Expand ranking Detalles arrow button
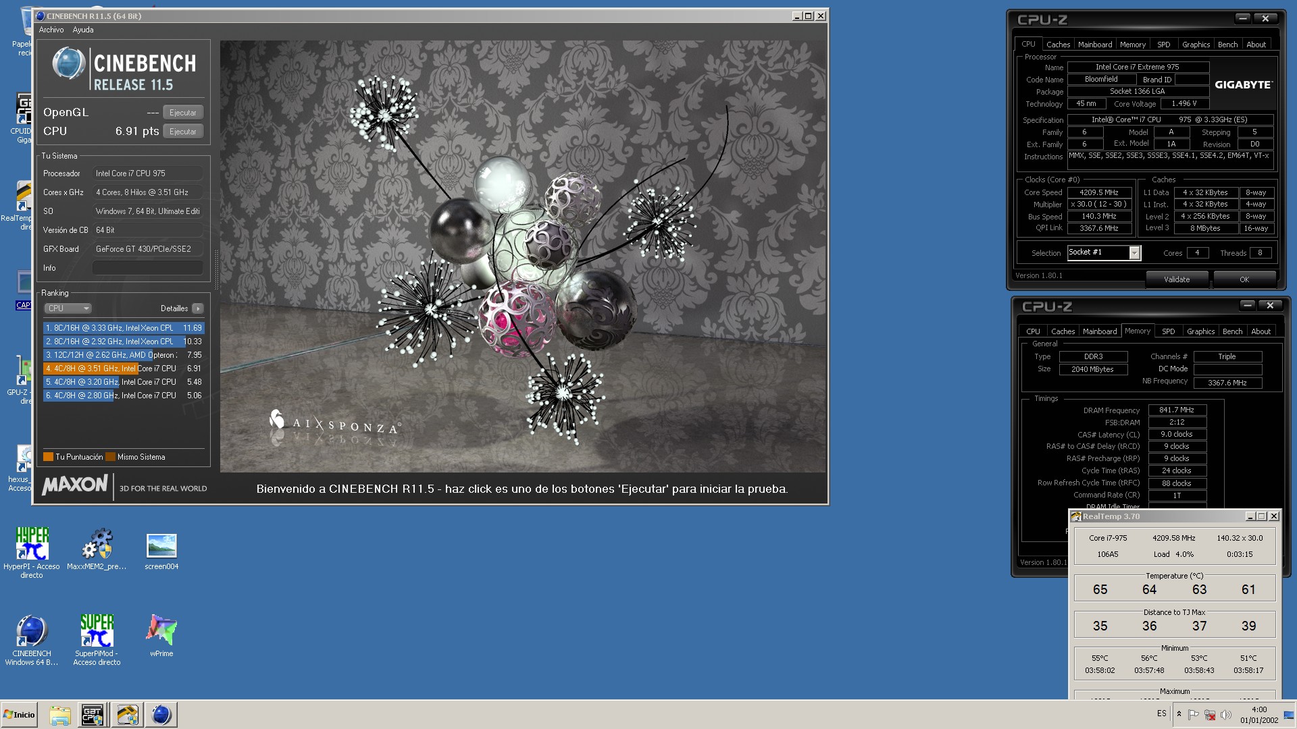 (x=198, y=308)
